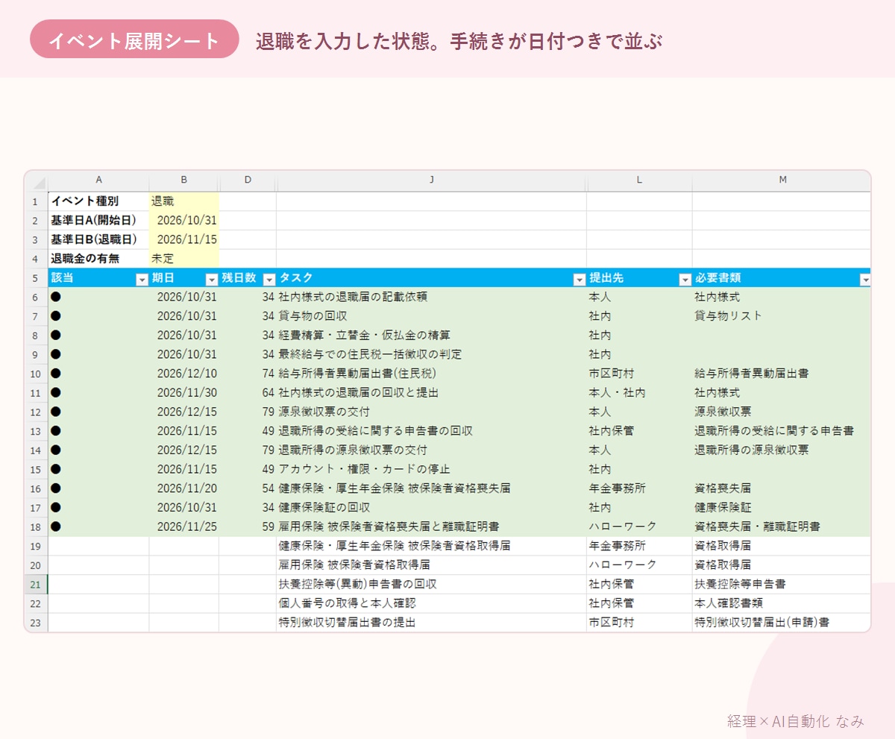The width and height of the screenshot is (895, 739).
Task: Click the 退職金の有無 cell showing 未定
Action: point(184,259)
